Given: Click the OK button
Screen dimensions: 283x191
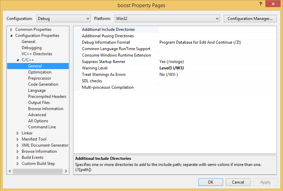Looking at the screenshot, I should pos(211,182).
